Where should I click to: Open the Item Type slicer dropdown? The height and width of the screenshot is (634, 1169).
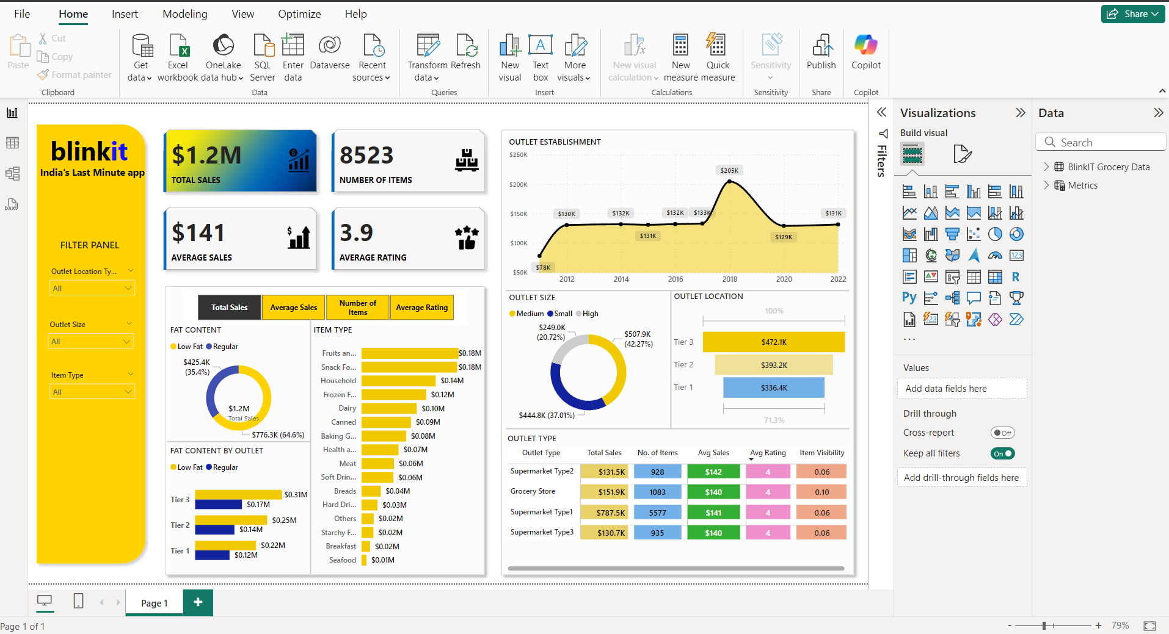pyautogui.click(x=92, y=392)
